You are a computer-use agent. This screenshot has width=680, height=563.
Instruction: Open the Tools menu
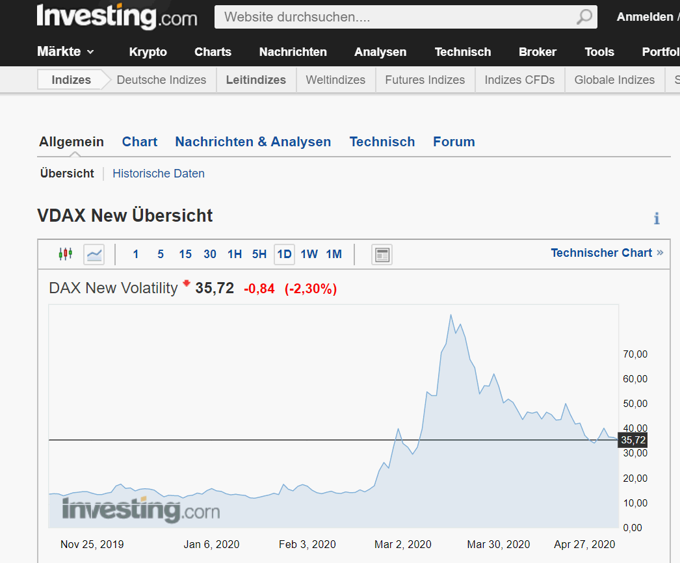click(599, 52)
